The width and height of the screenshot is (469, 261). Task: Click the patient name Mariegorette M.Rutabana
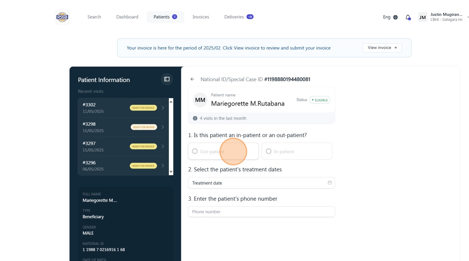[x=248, y=104]
